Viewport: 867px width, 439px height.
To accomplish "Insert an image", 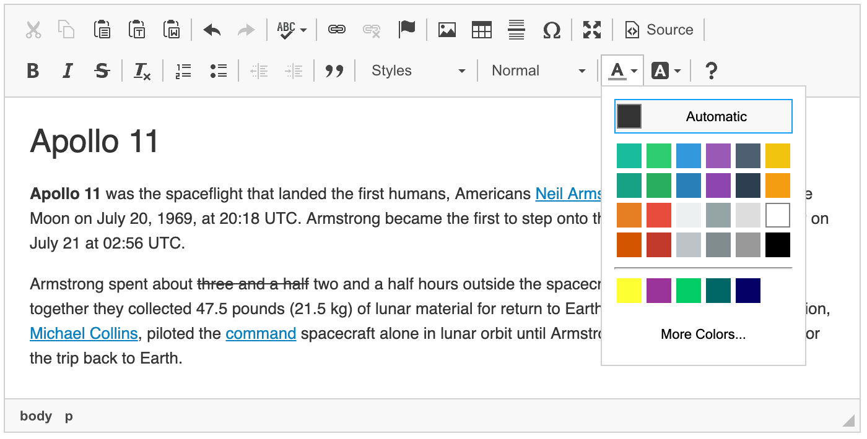I will [447, 30].
